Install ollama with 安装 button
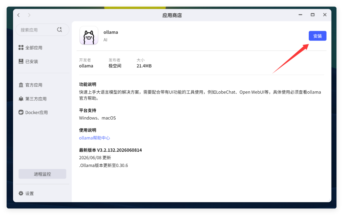The width and height of the screenshot is (343, 215). coord(317,36)
